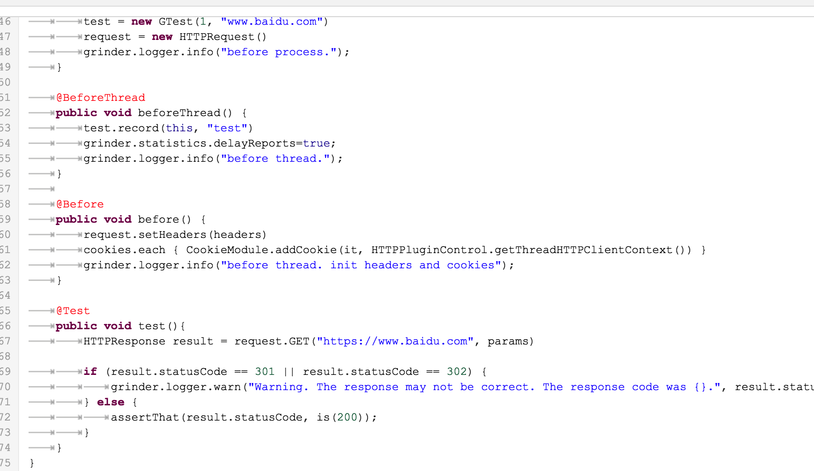Click CookieModule.addCookie in the cookies.each line

[x=261, y=250]
